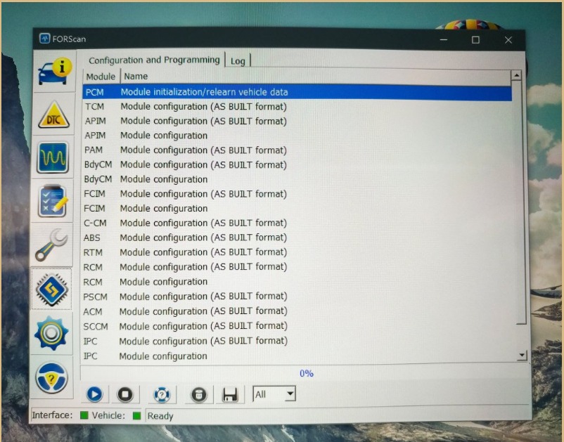Open the gear settings section
Image resolution: width=564 pixels, height=442 pixels.
pos(51,333)
